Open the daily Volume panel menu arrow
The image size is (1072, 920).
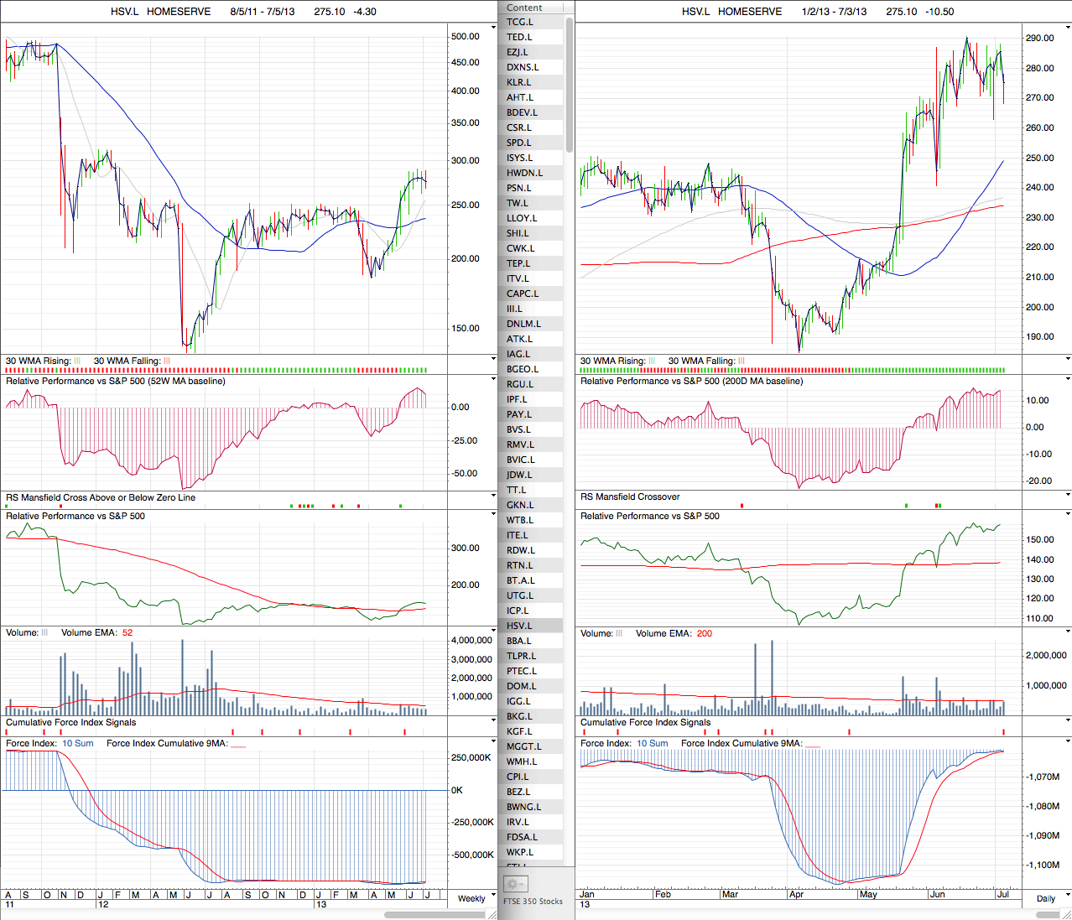coord(1067,632)
